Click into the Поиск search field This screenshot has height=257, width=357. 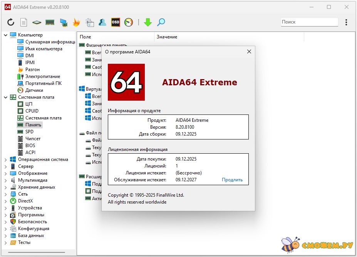(x=309, y=22)
